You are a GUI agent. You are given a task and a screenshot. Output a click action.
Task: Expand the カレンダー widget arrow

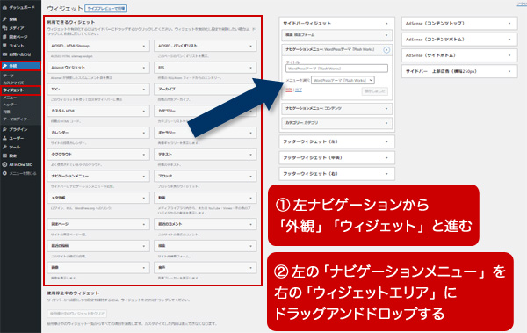coord(144,134)
